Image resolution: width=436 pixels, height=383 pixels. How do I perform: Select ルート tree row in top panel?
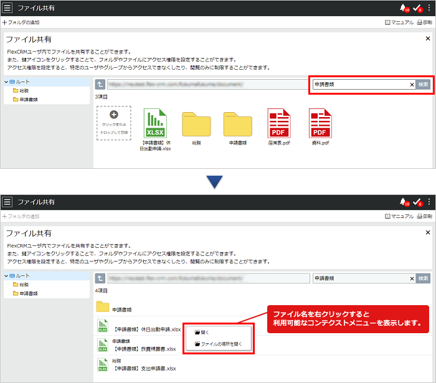[x=47, y=82]
